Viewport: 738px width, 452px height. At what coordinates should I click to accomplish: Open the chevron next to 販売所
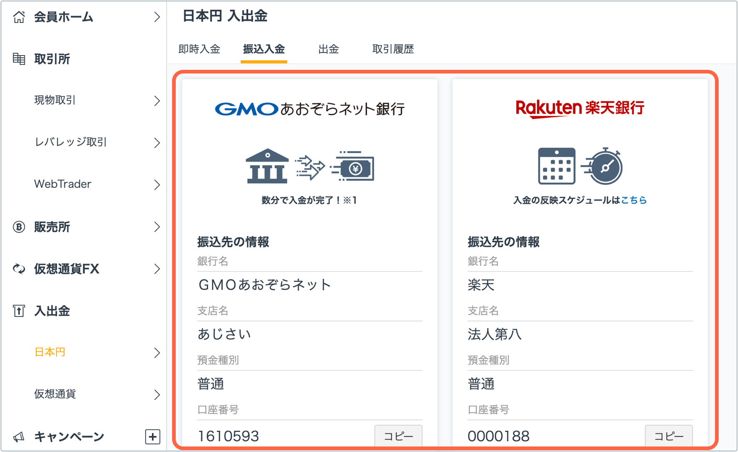tap(157, 227)
